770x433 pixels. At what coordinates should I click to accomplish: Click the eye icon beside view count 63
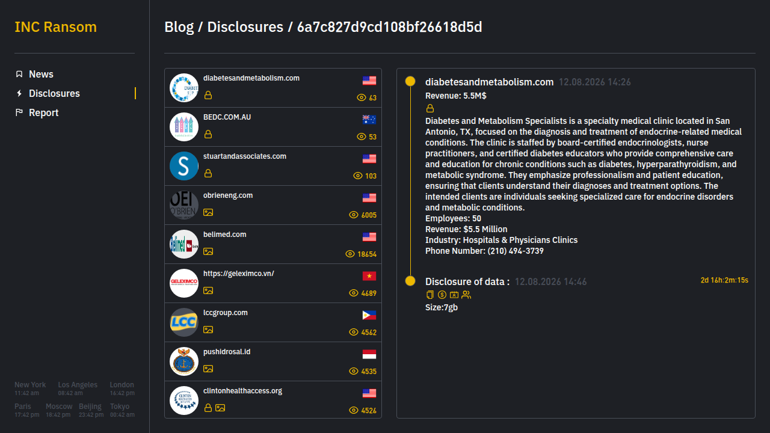click(362, 97)
